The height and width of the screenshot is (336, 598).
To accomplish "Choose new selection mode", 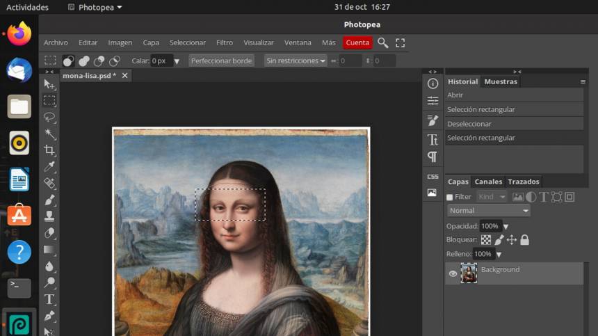I will coord(68,61).
